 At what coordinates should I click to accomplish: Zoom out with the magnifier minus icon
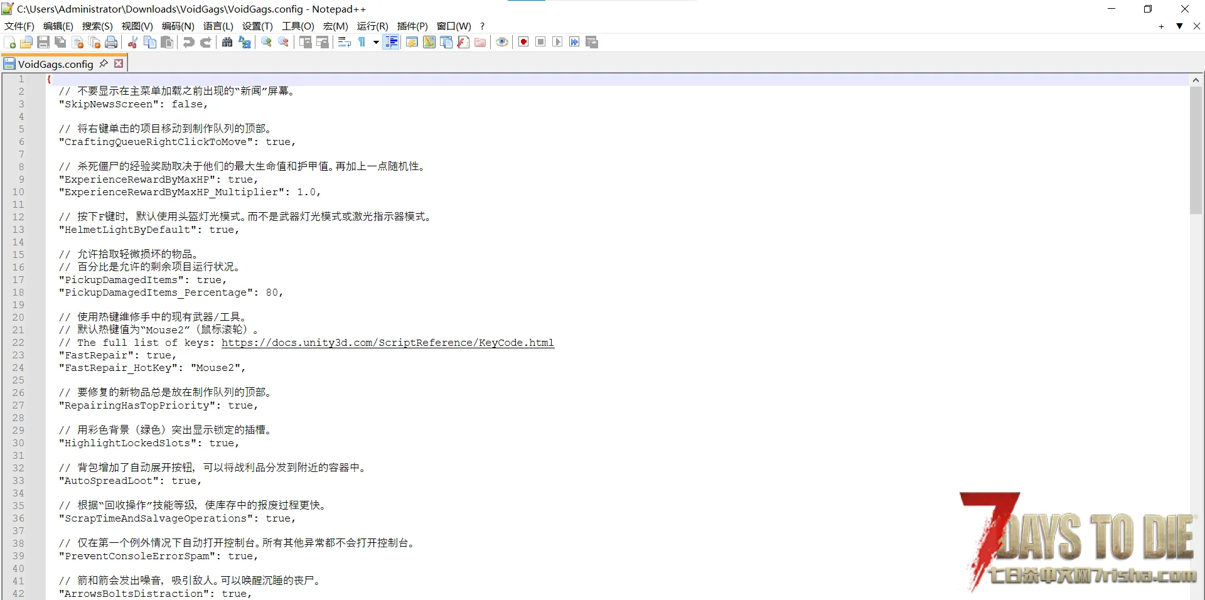(284, 42)
